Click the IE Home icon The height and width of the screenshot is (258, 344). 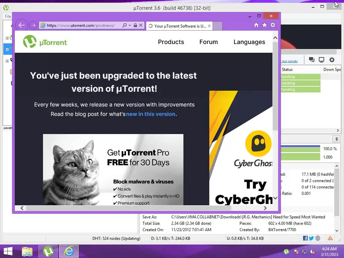[x=256, y=25]
